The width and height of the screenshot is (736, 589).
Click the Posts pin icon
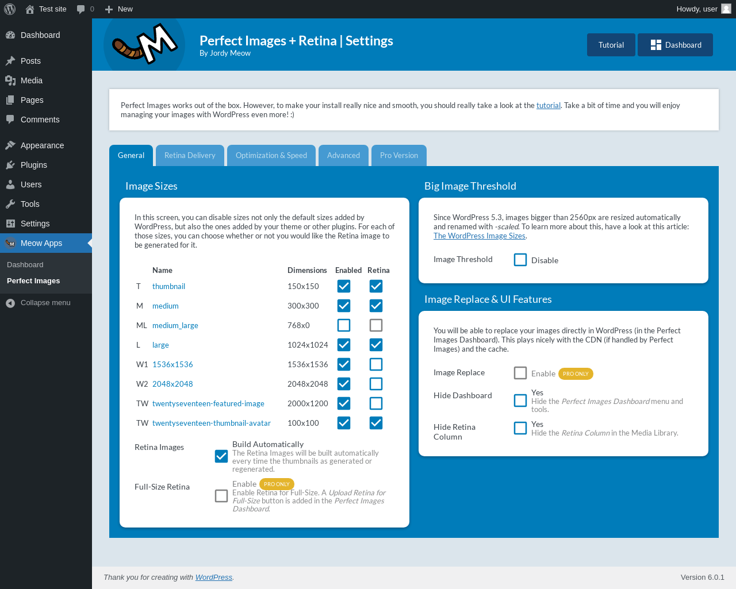pyautogui.click(x=10, y=61)
